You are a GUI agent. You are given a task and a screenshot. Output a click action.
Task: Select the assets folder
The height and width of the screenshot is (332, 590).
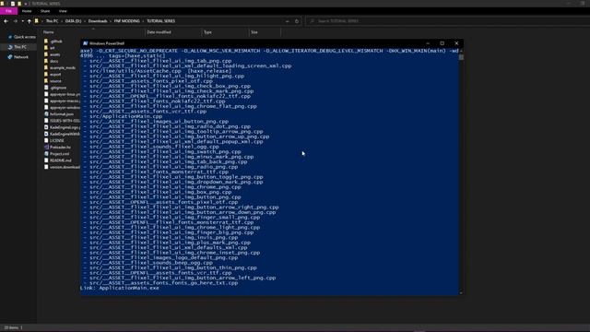(x=54, y=54)
